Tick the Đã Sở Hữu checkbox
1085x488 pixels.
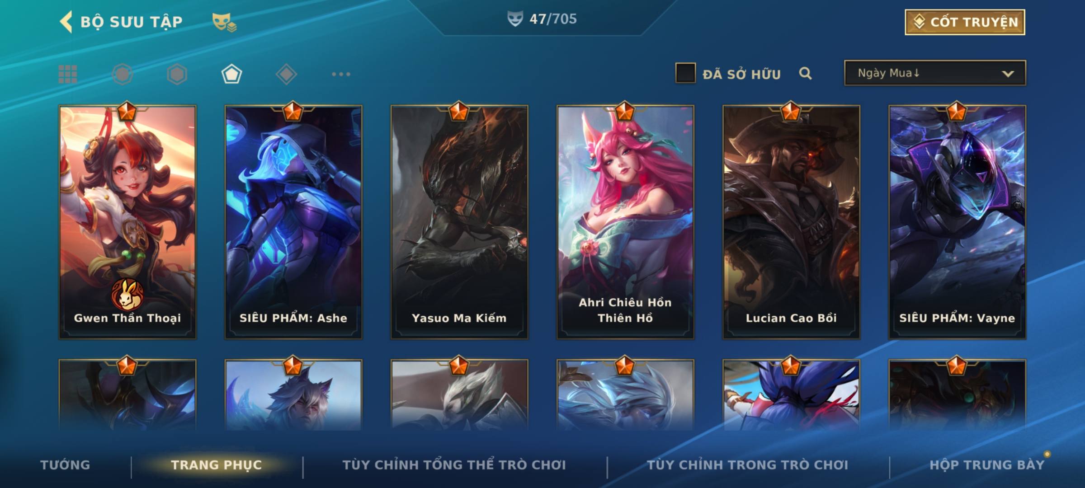coord(685,73)
